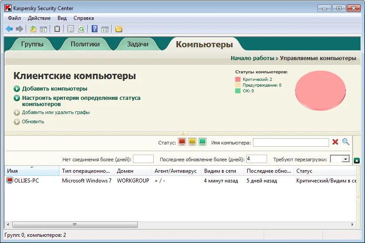Viewport: 365px width, 243px height.
Task: Click the 4 минут назад cell
Action: [x=221, y=181]
